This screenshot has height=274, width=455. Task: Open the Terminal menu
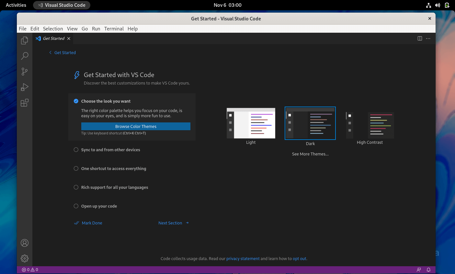coord(114,29)
